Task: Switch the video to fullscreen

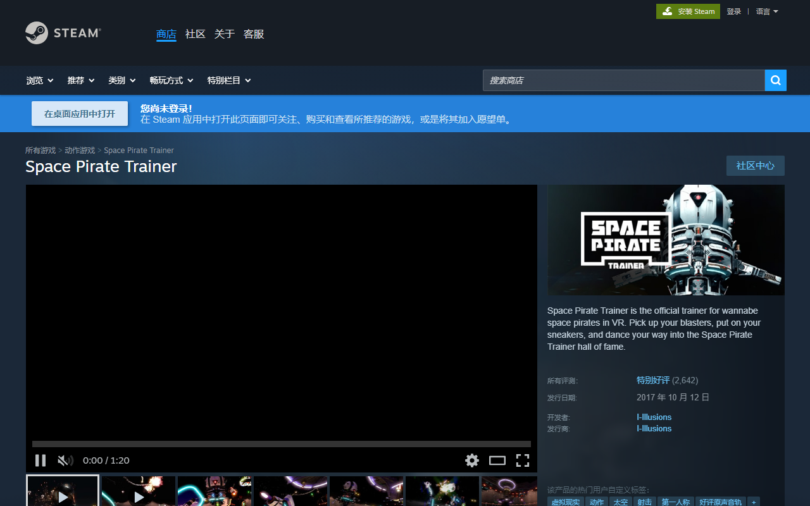Action: tap(523, 460)
